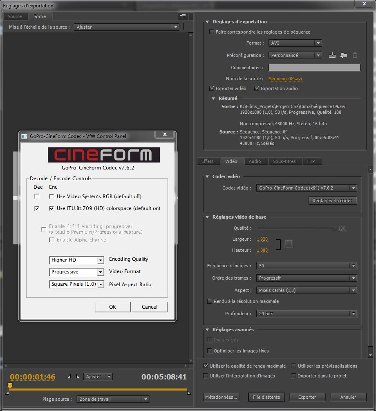Open the Format dropdown showing AVI

pos(295,43)
